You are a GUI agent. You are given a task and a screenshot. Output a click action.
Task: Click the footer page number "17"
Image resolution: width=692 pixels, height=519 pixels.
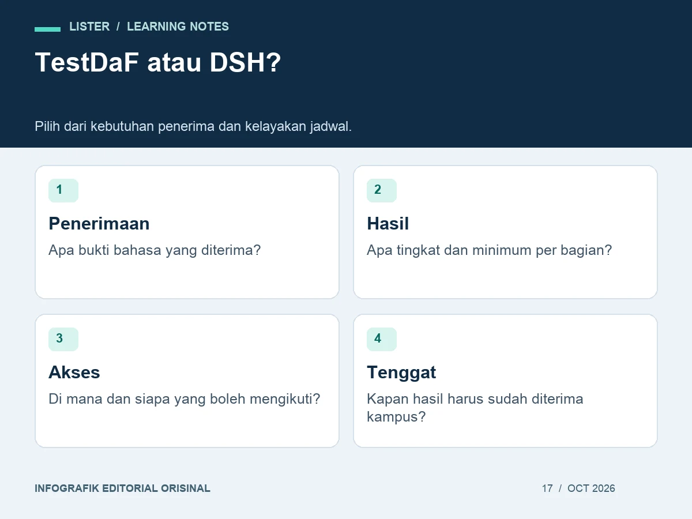[547, 488]
